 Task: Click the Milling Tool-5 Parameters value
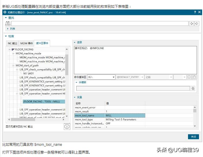point(121,120)
